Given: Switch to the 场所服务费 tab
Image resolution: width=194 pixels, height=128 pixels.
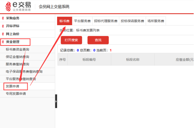Looking at the screenshot, I should [156, 21].
